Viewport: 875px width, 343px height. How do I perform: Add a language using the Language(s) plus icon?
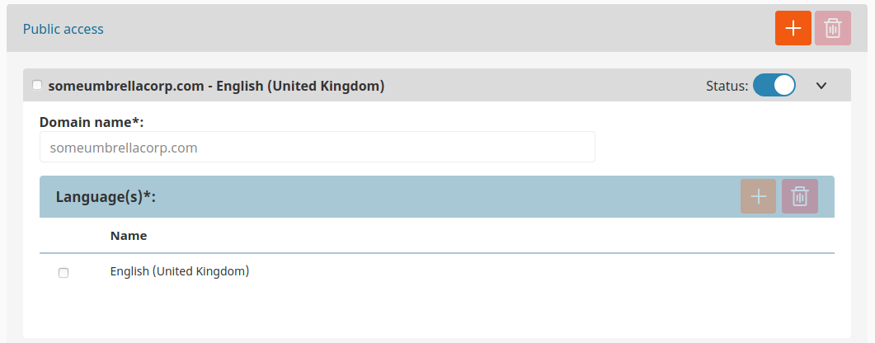click(758, 196)
